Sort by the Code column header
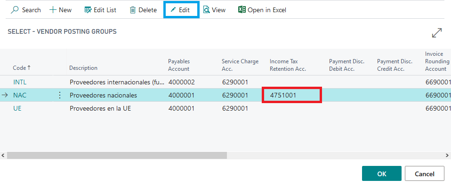Image resolution: width=451 pixels, height=187 pixels. click(x=22, y=68)
